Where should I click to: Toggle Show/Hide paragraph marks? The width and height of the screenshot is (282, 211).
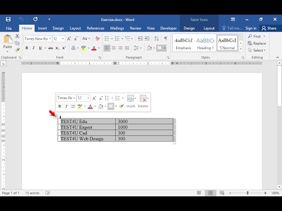(x=166, y=39)
